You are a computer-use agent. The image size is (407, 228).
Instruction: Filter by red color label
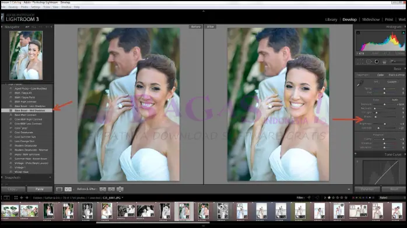pyautogui.click(x=354, y=198)
